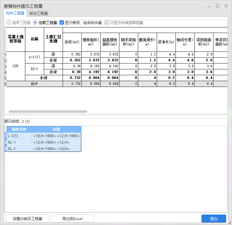Minimize the 查看构件图元工程量 window
This screenshot has height=225, width=232.
[209, 6]
